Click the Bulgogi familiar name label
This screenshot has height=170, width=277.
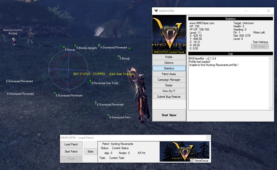click(13, 33)
